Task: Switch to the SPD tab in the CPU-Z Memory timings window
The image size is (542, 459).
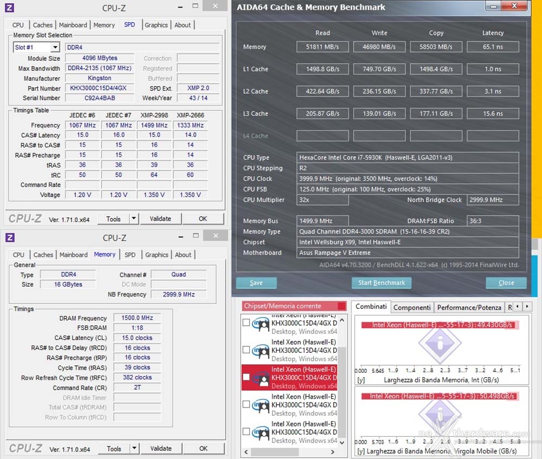Action: pyautogui.click(x=130, y=255)
